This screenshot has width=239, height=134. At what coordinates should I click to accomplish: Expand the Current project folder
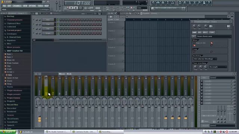point(14,30)
